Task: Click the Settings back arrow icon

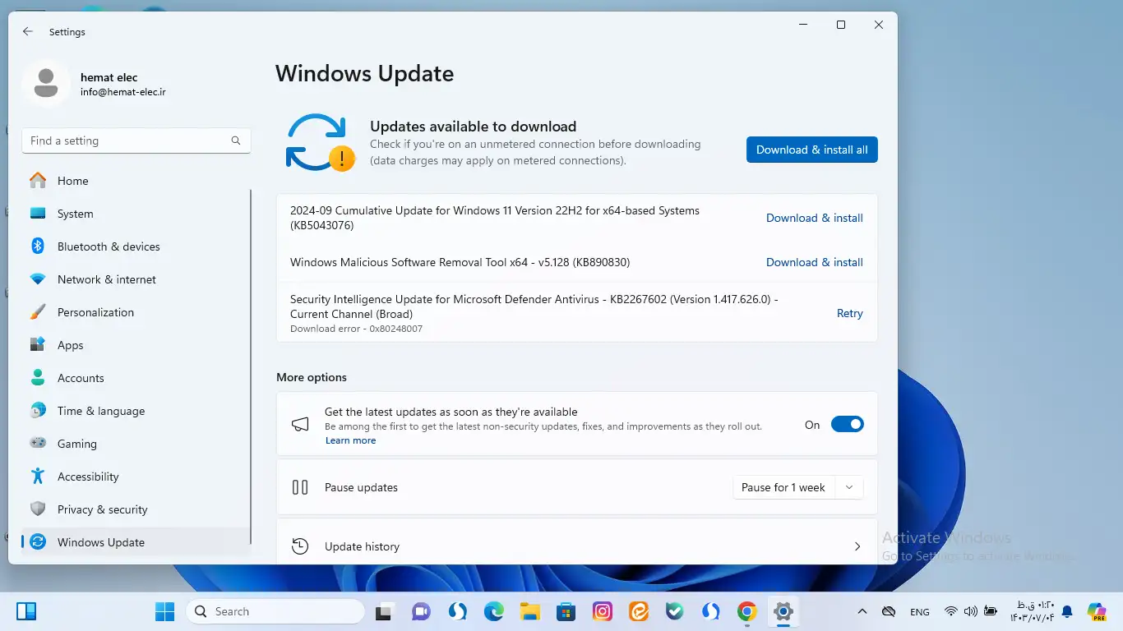Action: pos(28,32)
